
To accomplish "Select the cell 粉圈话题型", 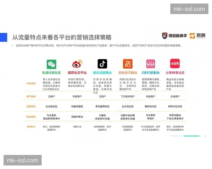I will pos(77,106).
